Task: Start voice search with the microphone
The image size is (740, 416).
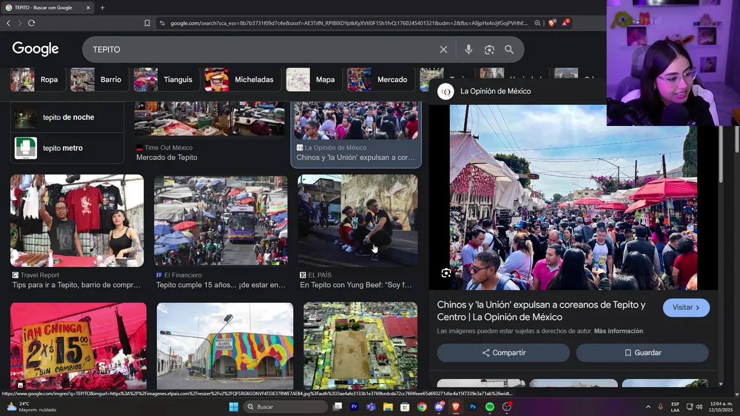Action: point(468,50)
